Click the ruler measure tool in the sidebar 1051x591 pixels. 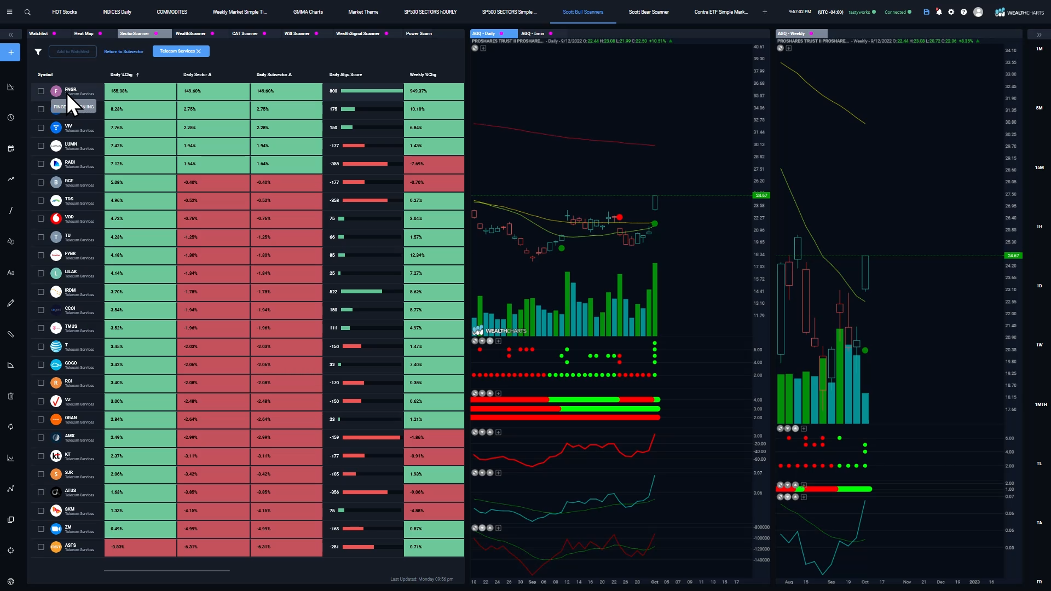coord(10,334)
